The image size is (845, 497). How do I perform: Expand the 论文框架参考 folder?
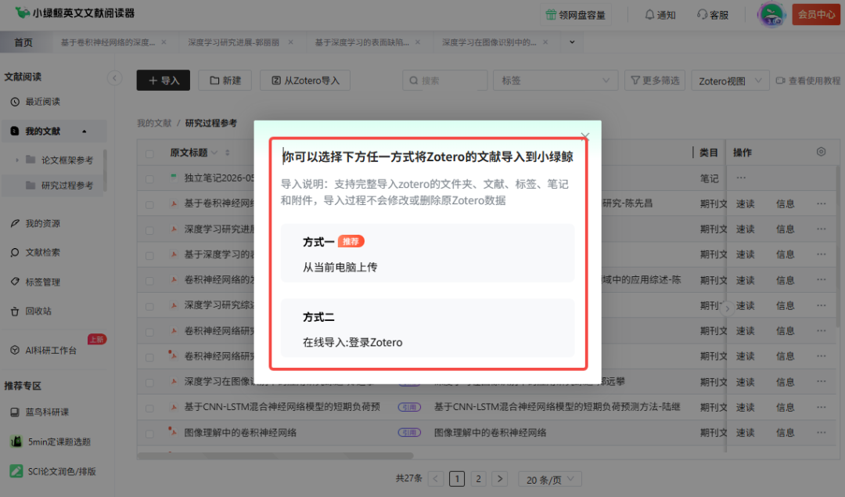[x=16, y=160]
